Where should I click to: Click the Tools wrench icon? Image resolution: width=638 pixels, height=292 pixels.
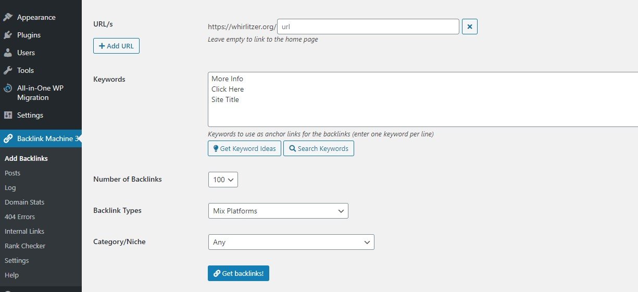coord(8,70)
